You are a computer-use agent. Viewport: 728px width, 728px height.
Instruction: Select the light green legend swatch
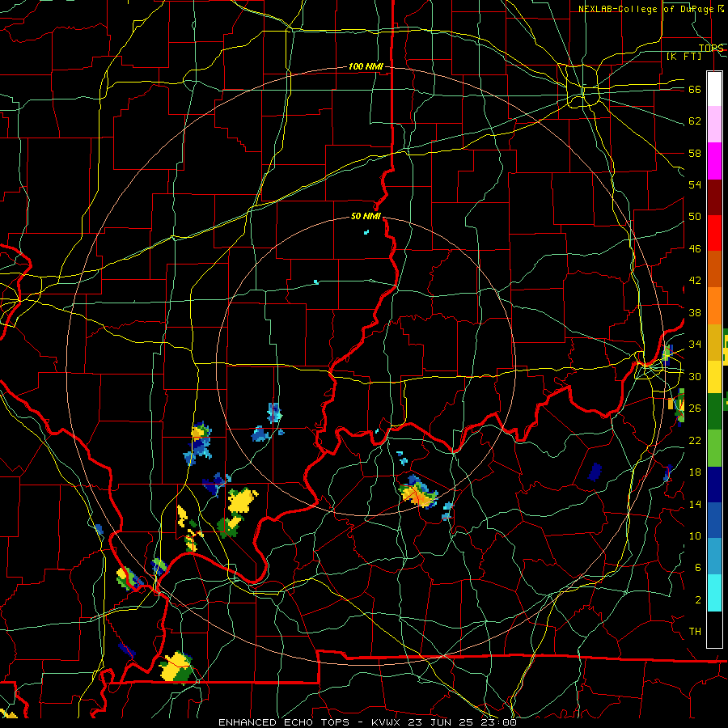point(714,448)
